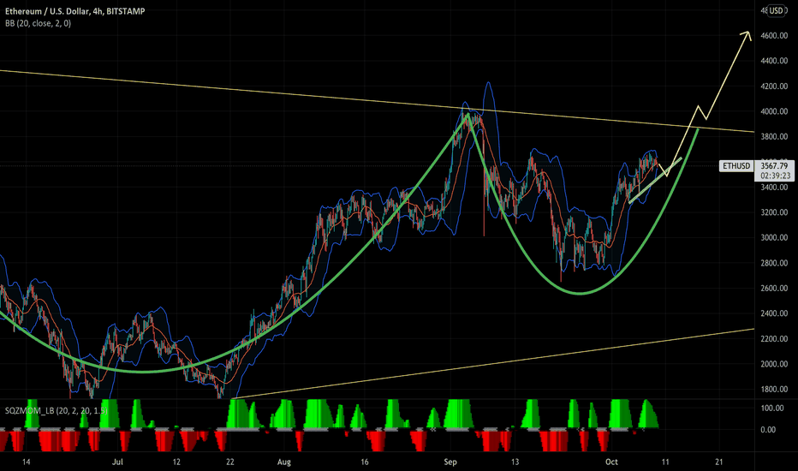The width and height of the screenshot is (798, 471).
Task: Click the 2000.00 price axis label
Action: point(774,364)
